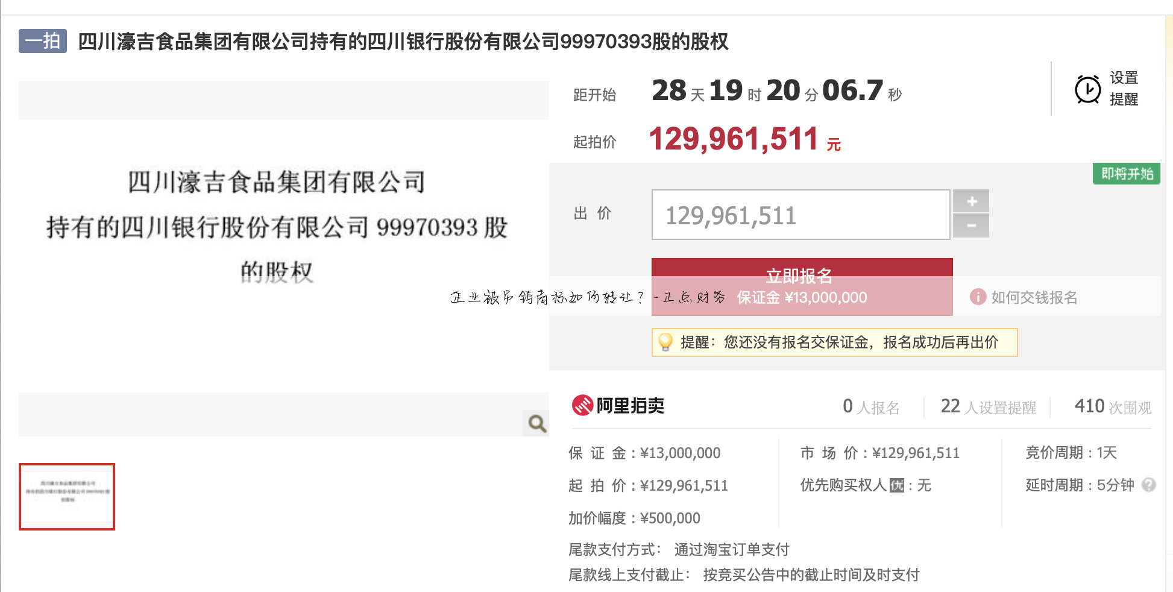Viewport: 1173px width, 592px height.
Task: Click the 阿里拍卖 logo icon
Action: point(584,406)
